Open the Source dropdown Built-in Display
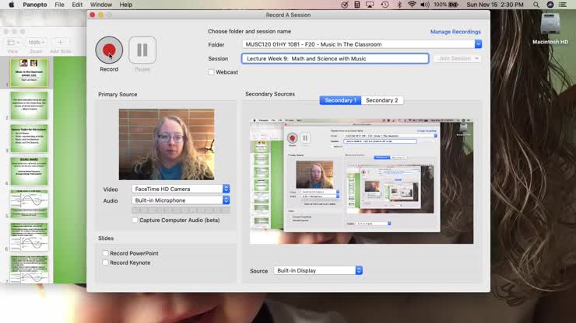576x323 pixels. click(318, 270)
